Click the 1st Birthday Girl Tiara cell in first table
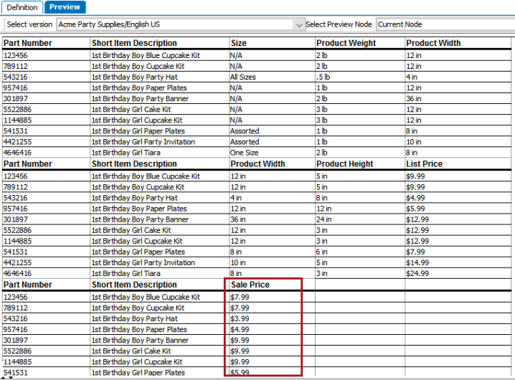515x380 pixels. tap(126, 153)
